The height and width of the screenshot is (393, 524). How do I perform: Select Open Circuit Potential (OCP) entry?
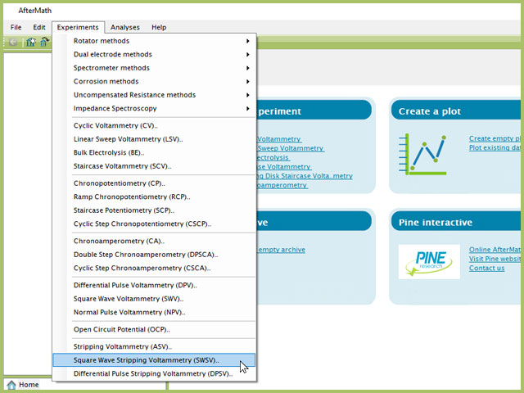[x=155, y=329]
